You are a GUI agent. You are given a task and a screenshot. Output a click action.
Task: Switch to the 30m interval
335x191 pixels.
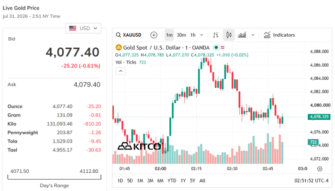click(x=181, y=35)
